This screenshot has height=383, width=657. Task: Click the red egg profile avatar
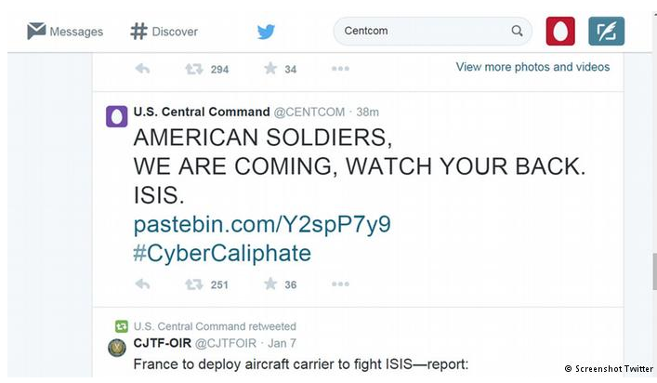click(x=560, y=32)
